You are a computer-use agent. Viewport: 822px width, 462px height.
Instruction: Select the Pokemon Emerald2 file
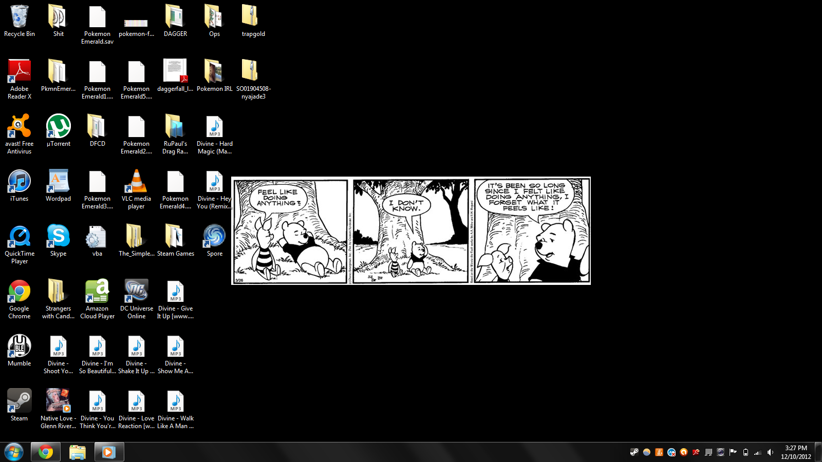(137, 134)
